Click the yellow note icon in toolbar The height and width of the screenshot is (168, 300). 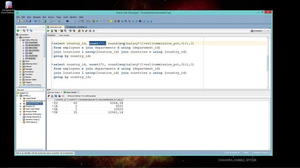pyautogui.click(x=111, y=21)
